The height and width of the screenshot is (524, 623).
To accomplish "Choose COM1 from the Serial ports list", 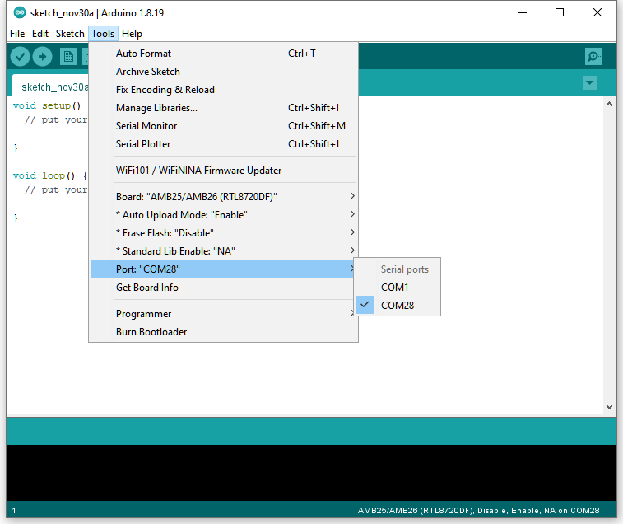I will (398, 288).
